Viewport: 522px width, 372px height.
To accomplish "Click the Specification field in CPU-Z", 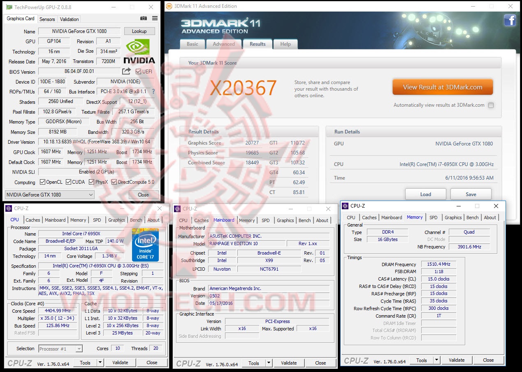I will tap(100, 266).
